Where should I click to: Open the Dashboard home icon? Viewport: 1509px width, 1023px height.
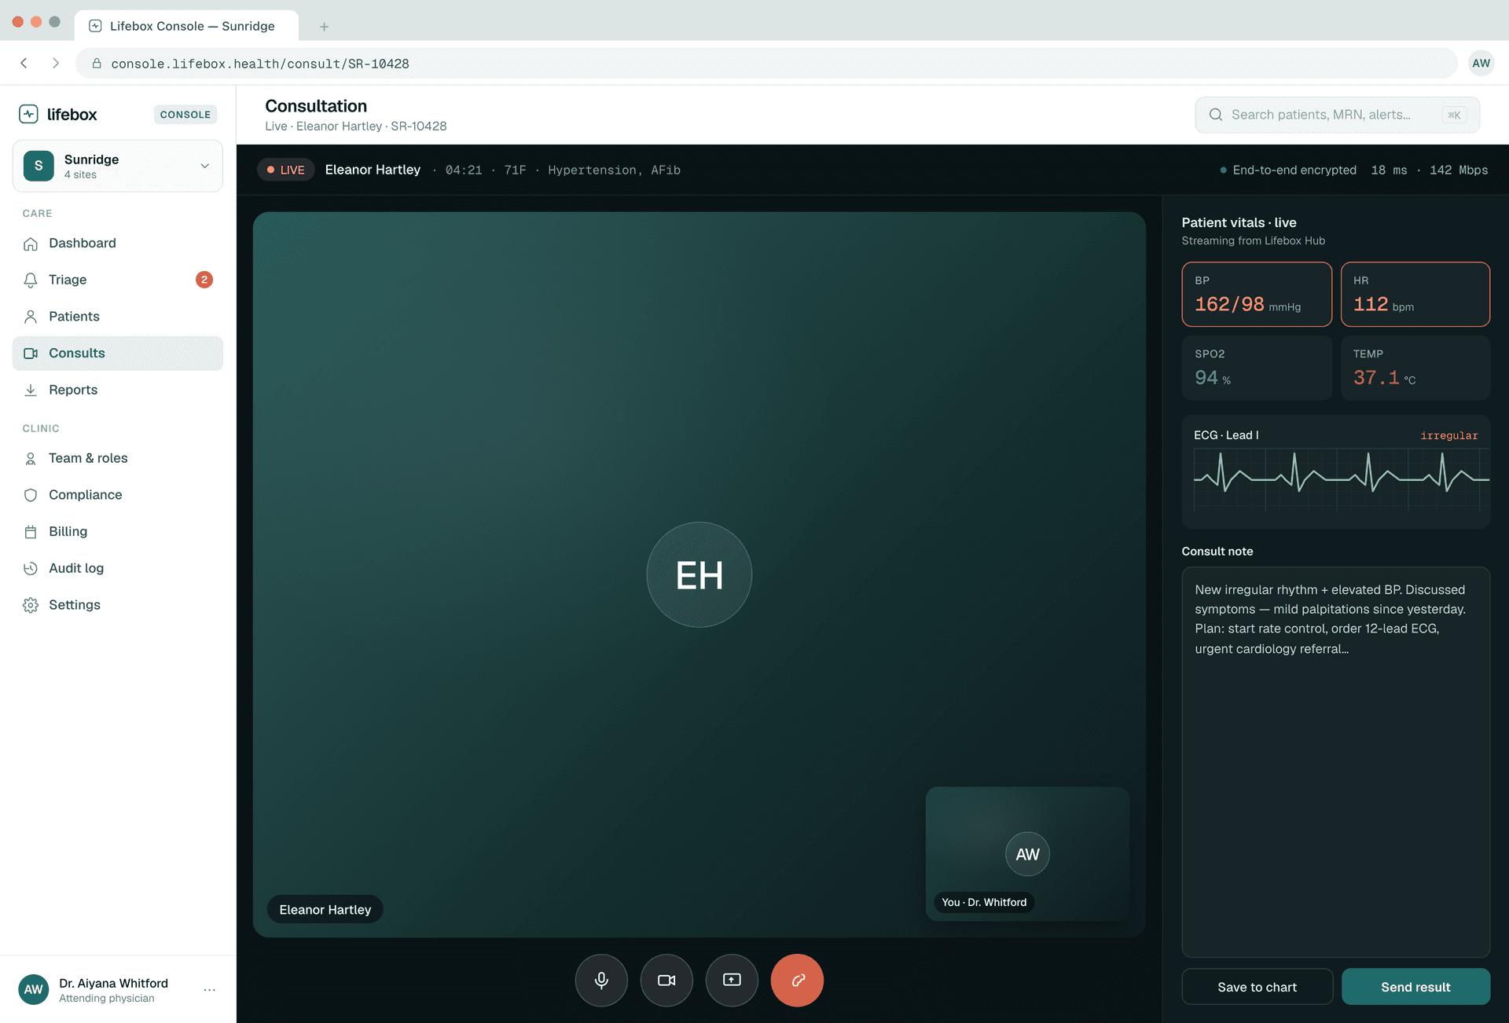(x=31, y=244)
